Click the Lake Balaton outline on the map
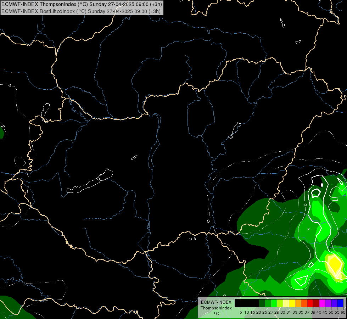The image size is (347, 319). pos(90,181)
